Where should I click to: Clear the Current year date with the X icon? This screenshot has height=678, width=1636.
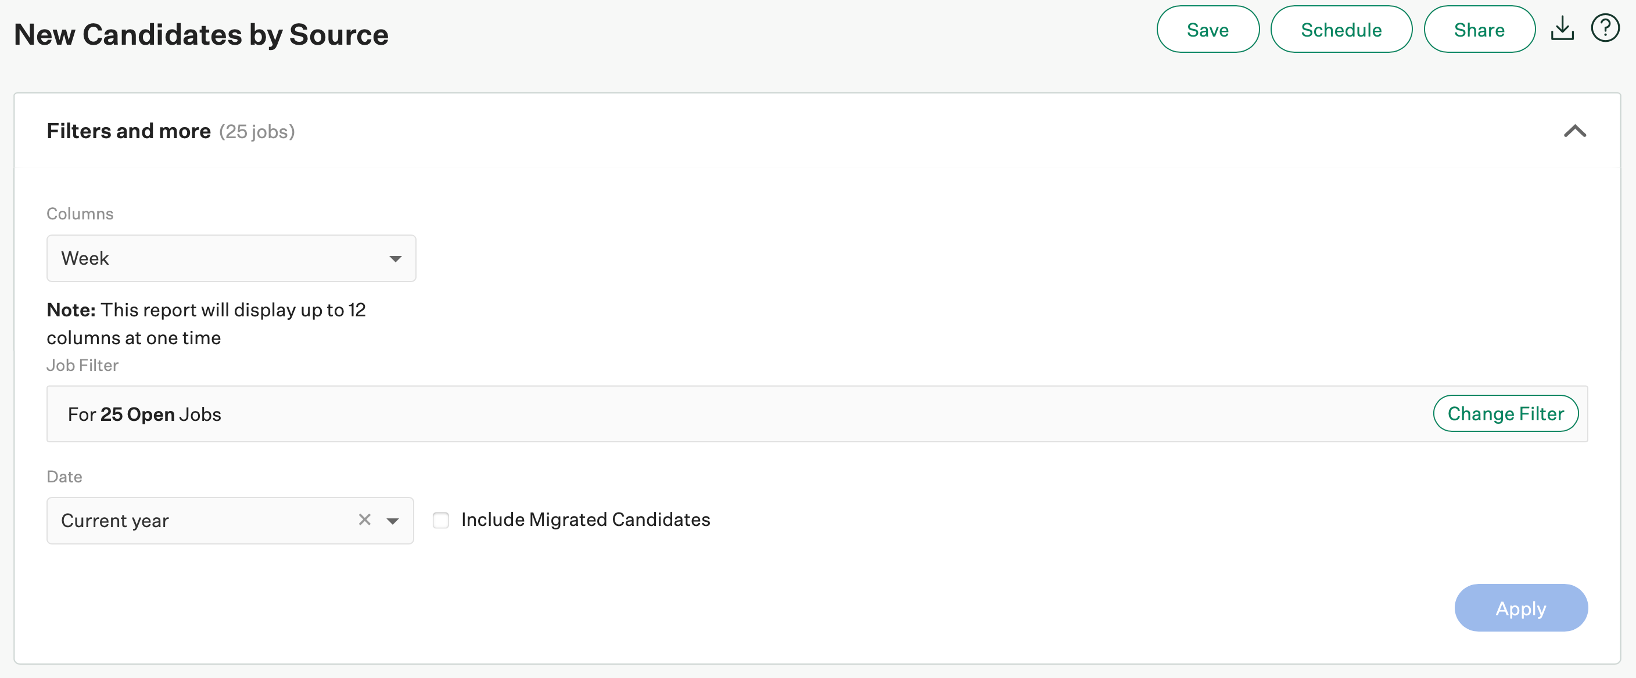[x=364, y=520]
